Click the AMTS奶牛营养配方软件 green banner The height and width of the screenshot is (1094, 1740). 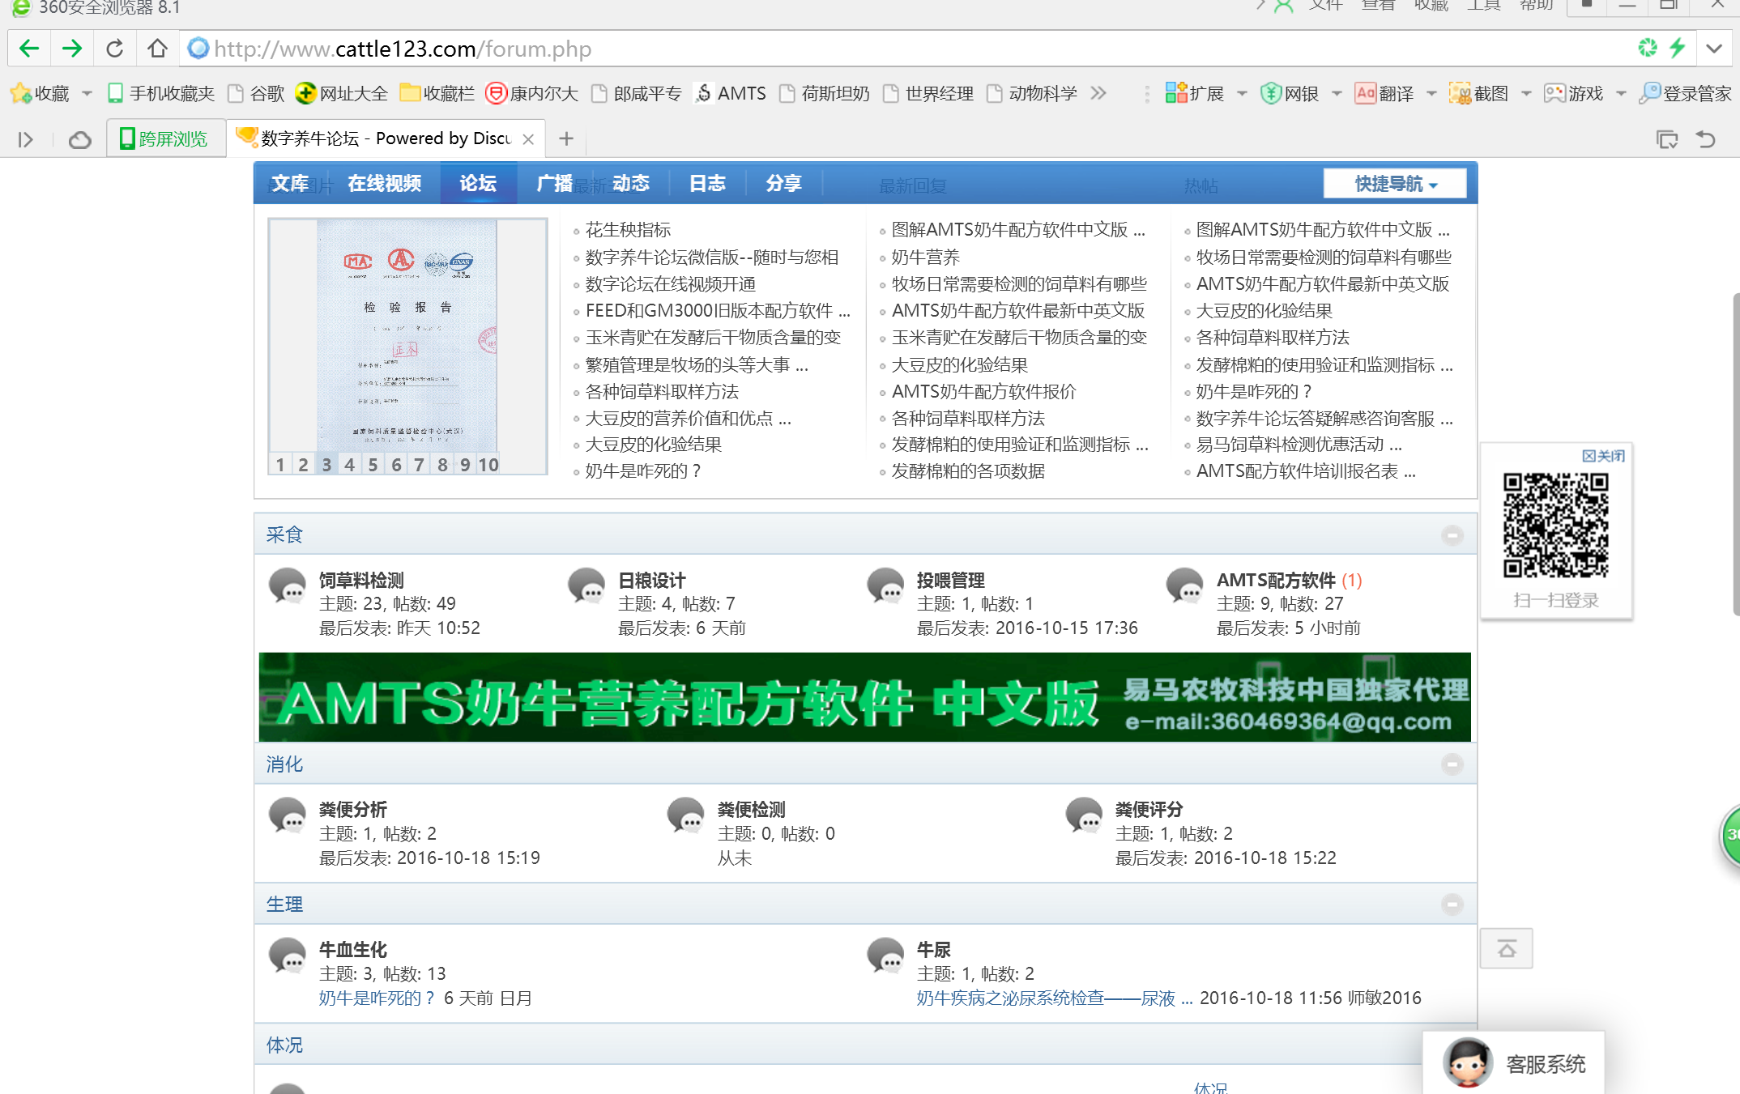pos(864,697)
